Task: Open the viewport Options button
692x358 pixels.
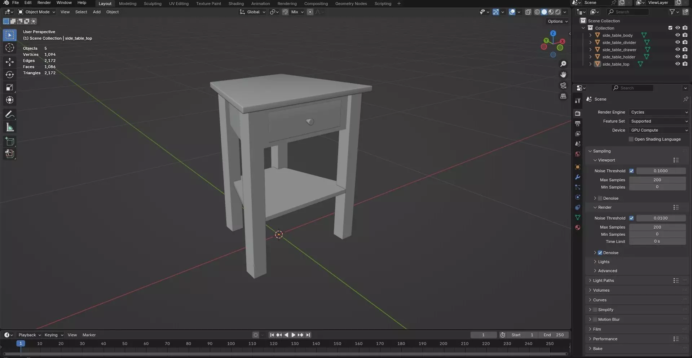Action: point(557,21)
